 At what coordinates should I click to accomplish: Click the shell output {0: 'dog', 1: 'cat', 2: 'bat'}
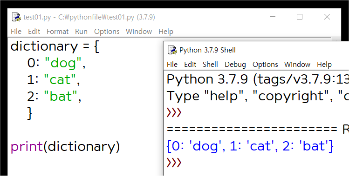coord(250,146)
